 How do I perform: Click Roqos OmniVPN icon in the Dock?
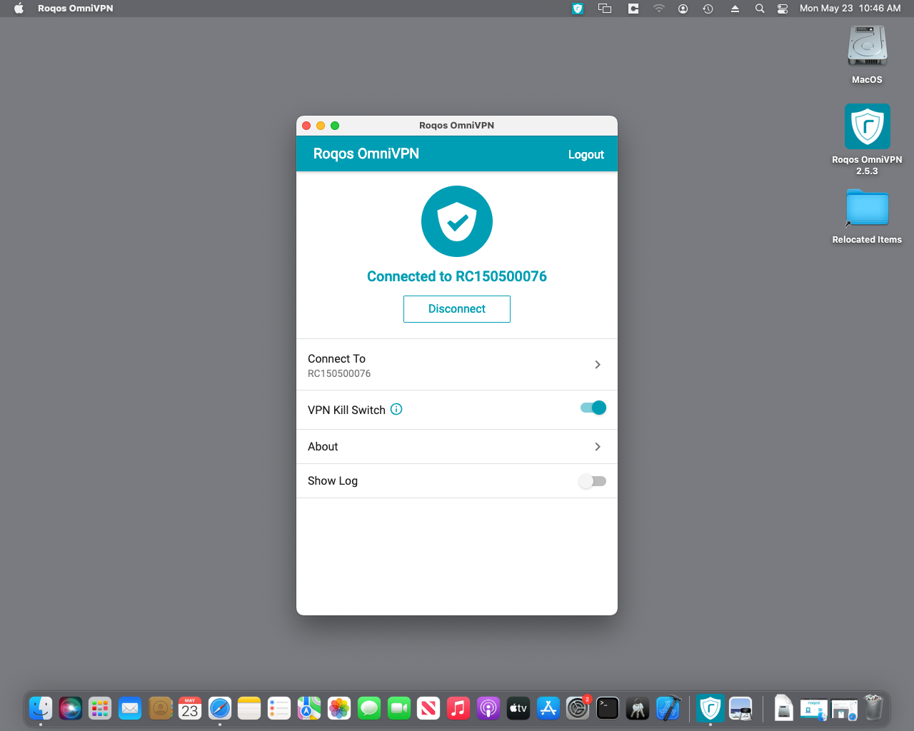pyautogui.click(x=710, y=708)
